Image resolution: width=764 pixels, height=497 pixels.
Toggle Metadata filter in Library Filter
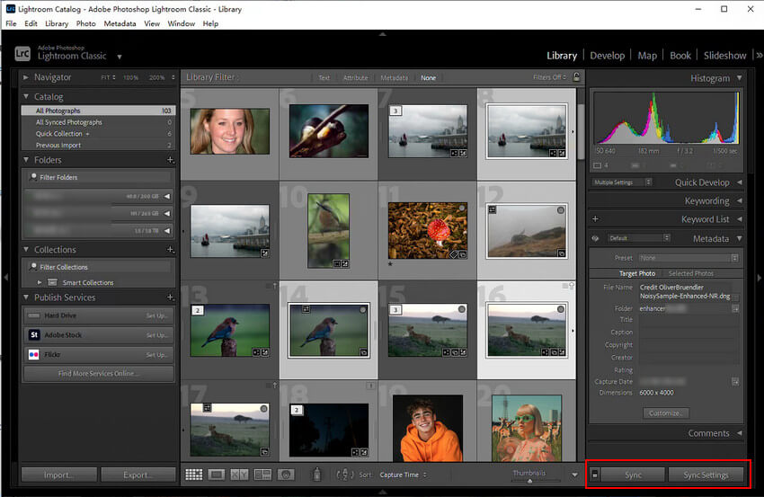(x=394, y=77)
